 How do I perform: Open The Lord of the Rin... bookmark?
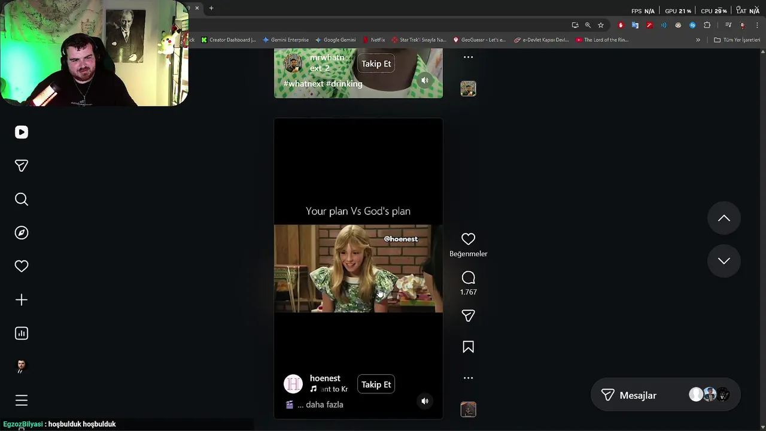pos(602,40)
